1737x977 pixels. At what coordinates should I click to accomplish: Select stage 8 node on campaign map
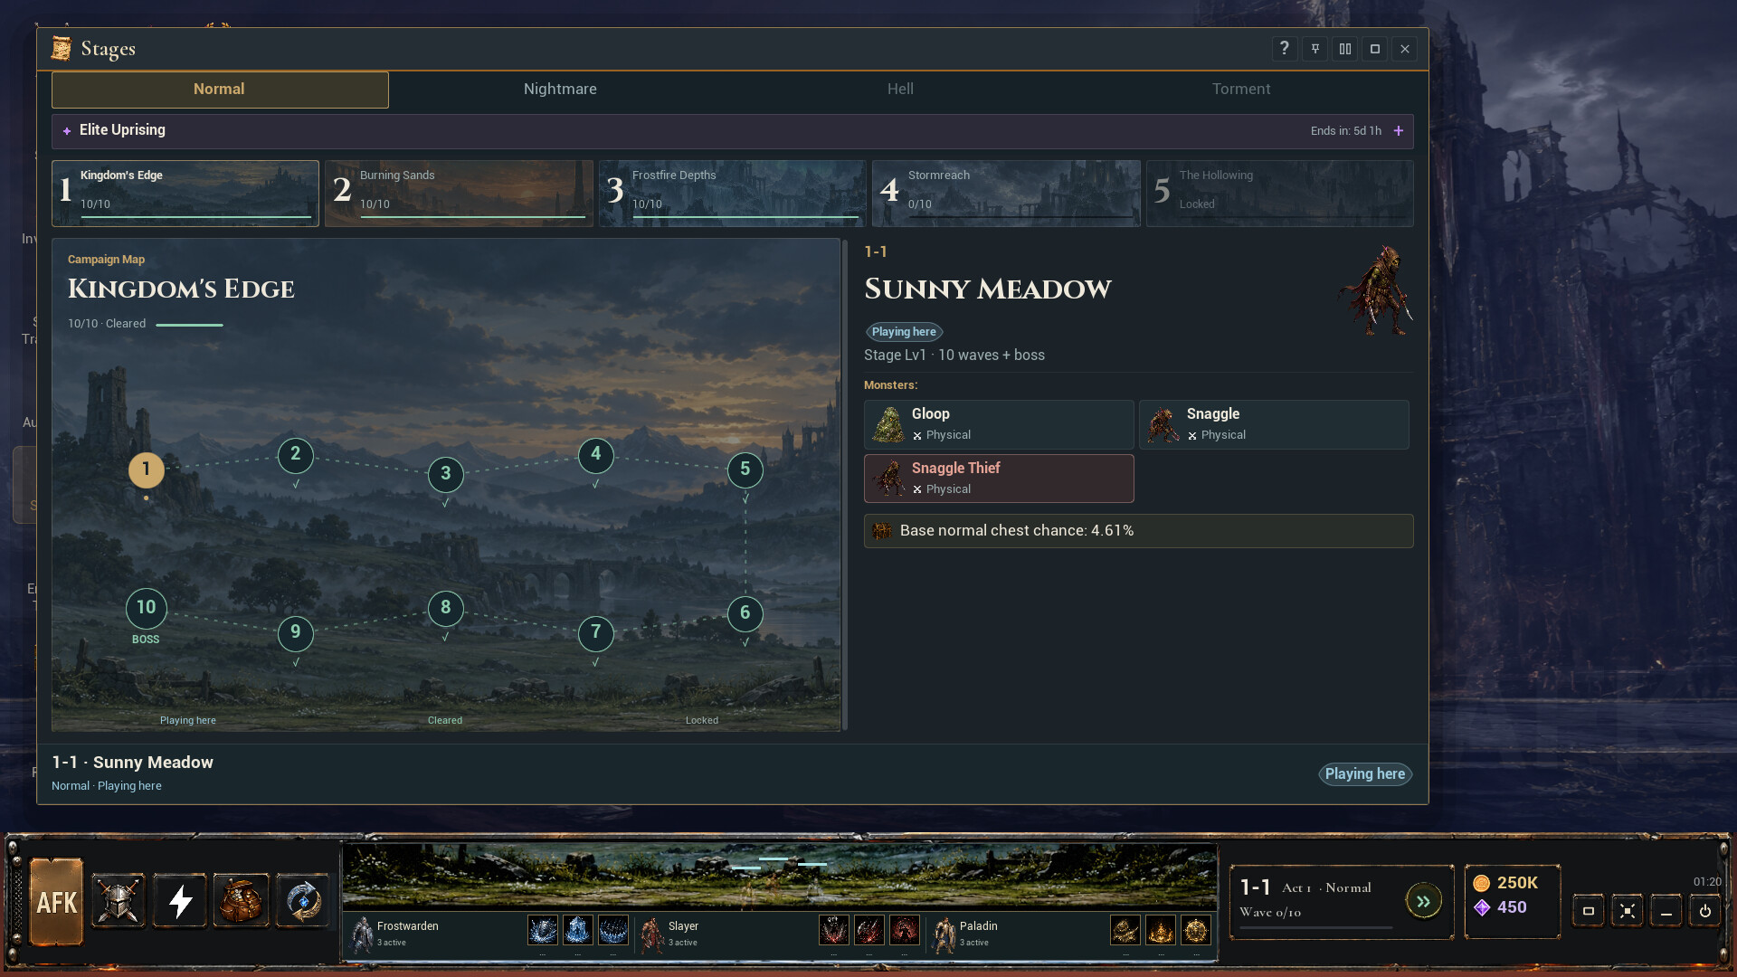pyautogui.click(x=445, y=608)
